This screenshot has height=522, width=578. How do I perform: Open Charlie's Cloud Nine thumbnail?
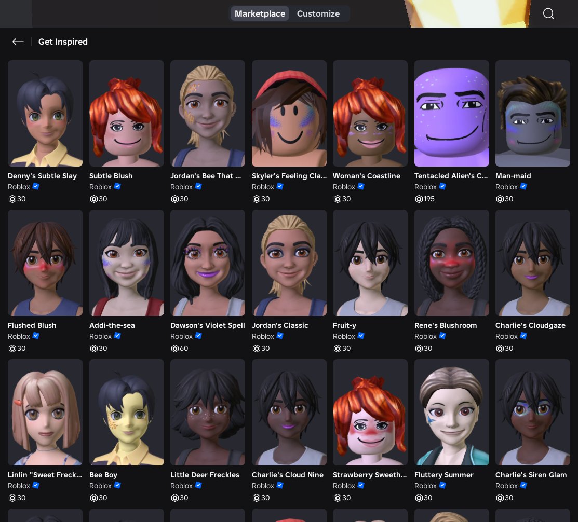point(289,412)
